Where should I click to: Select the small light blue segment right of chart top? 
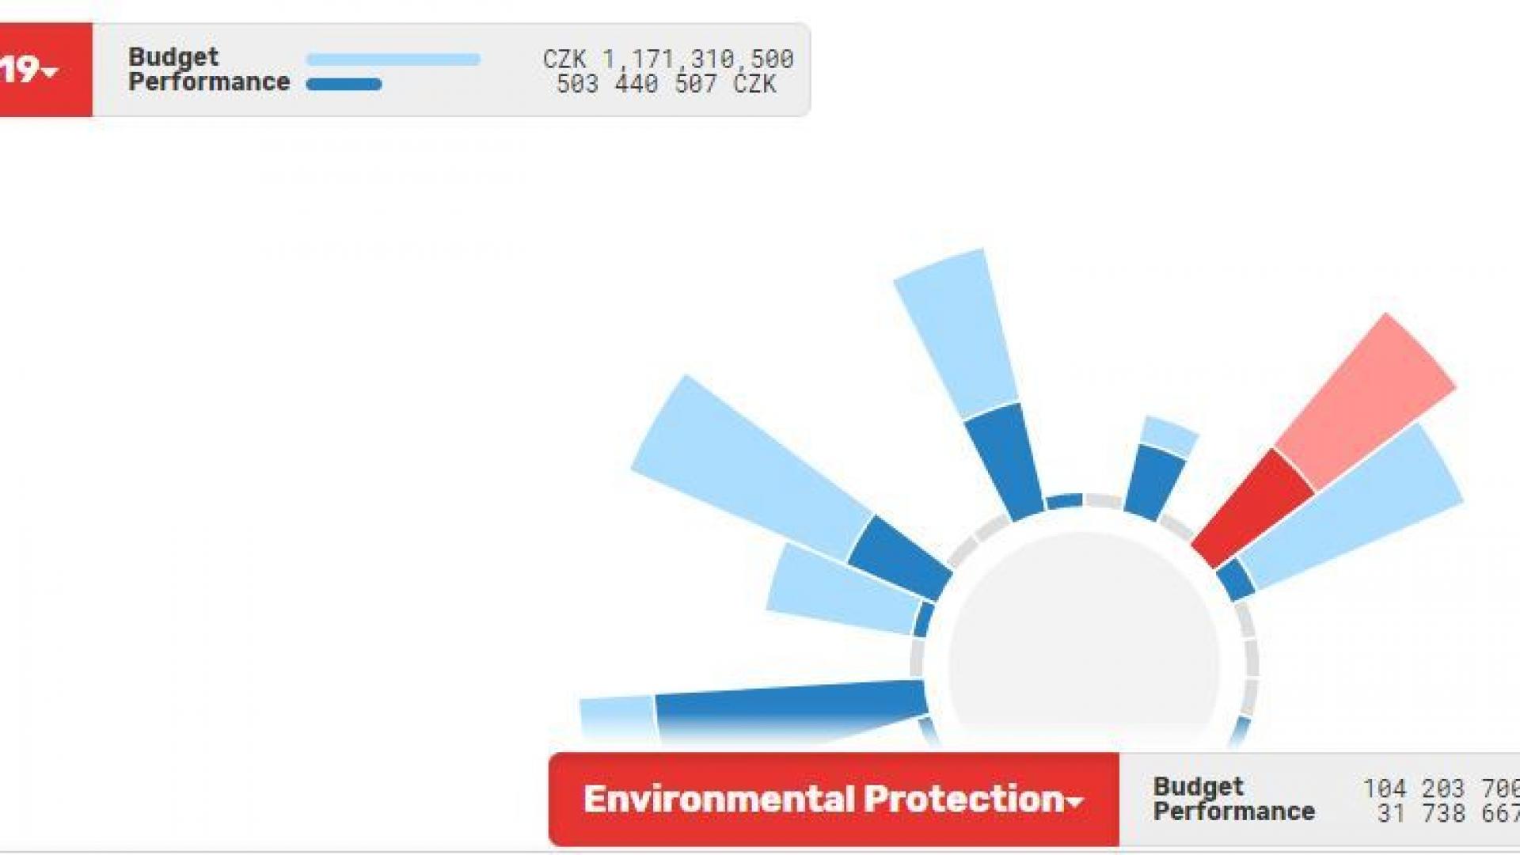click(1168, 435)
